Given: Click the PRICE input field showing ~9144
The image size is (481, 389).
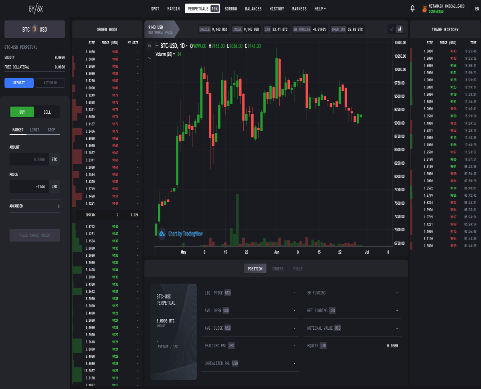Looking at the screenshot, I should pos(29,186).
